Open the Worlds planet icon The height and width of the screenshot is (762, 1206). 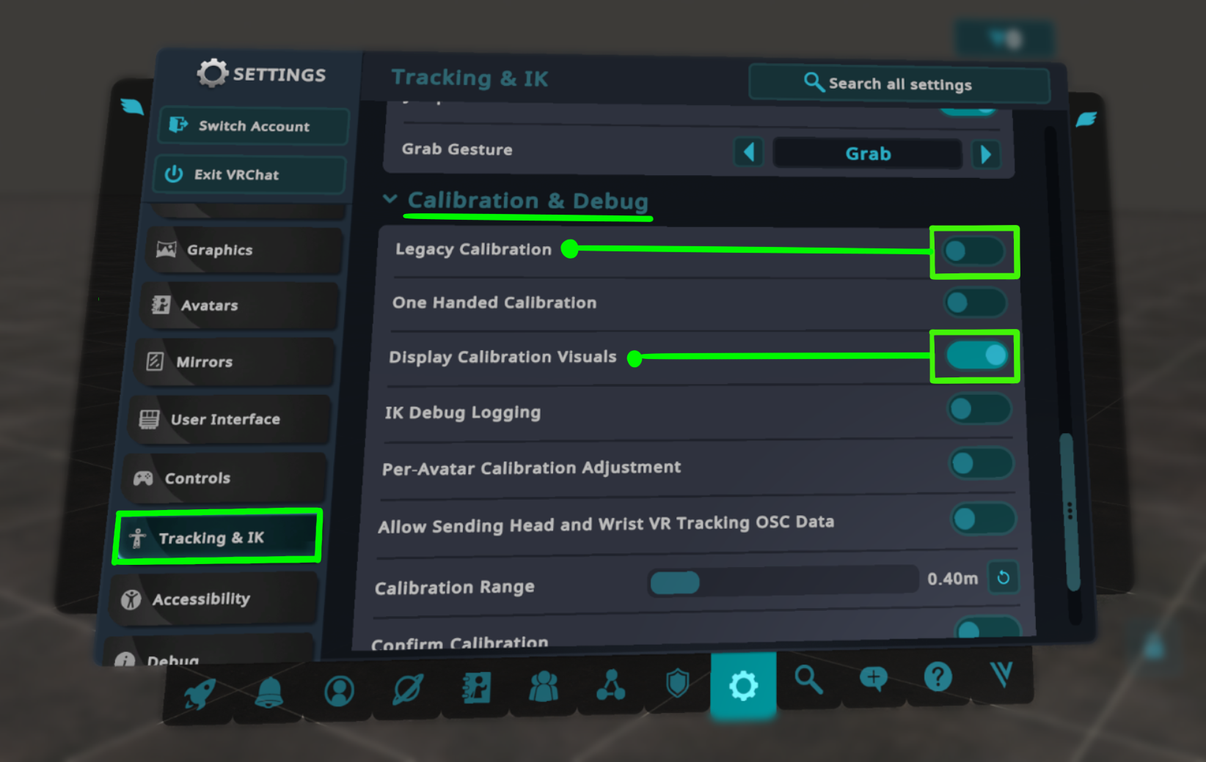[x=407, y=689]
